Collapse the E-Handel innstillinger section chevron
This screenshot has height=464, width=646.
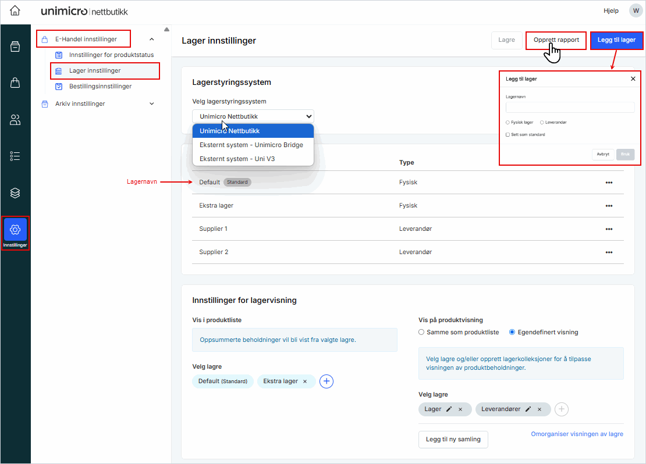coord(152,40)
